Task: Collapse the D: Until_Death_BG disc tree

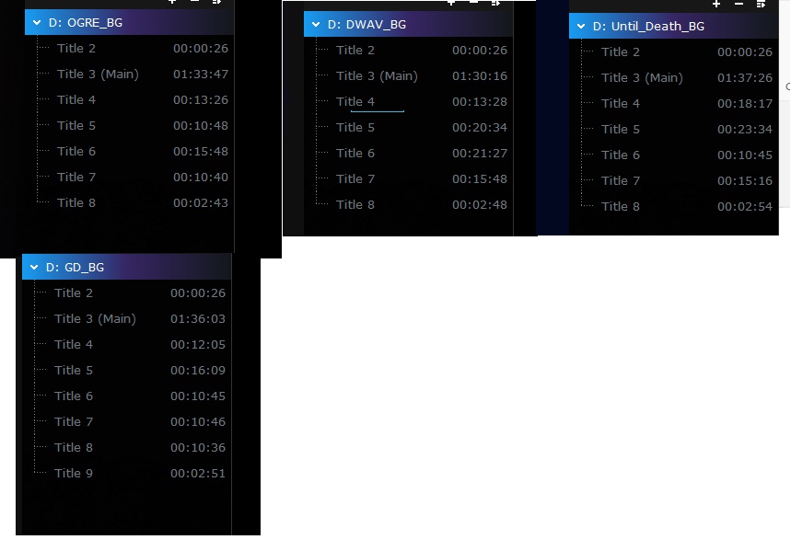Action: coord(581,26)
